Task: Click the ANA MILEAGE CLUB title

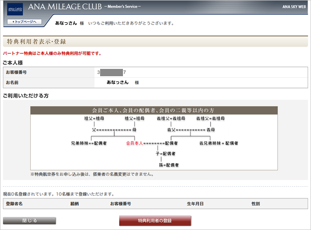Action: [x=65, y=7]
